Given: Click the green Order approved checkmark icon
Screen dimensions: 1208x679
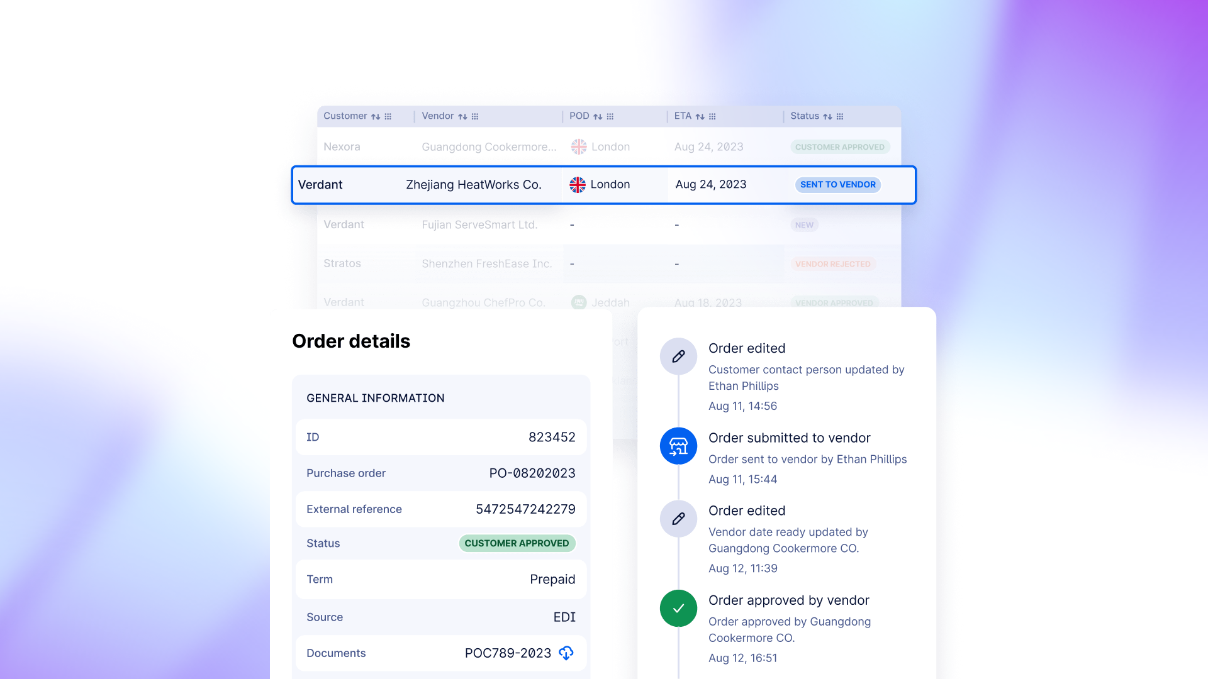Looking at the screenshot, I should (x=678, y=609).
